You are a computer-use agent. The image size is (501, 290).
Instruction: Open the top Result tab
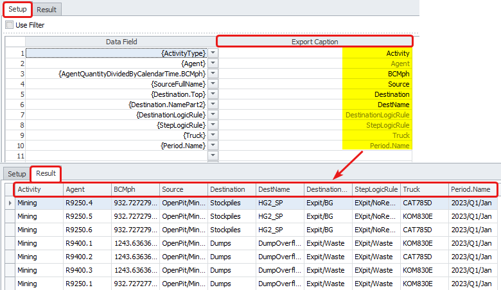46,9
